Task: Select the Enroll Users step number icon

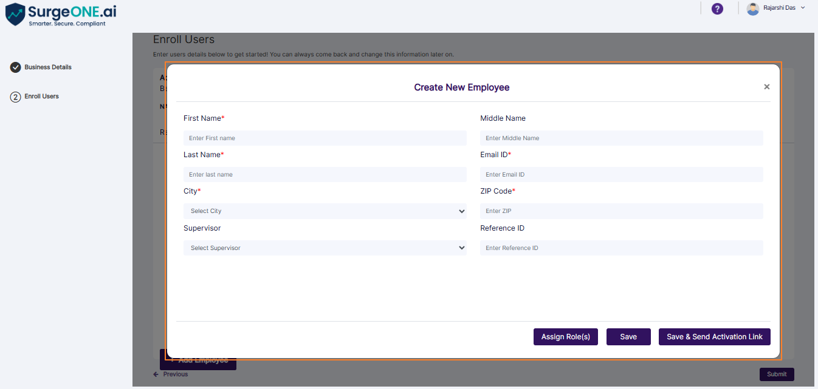Action: 15,96
